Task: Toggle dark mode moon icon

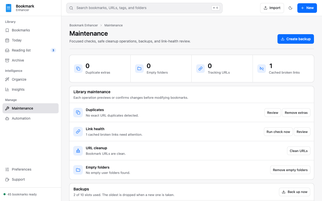Action: (290, 8)
